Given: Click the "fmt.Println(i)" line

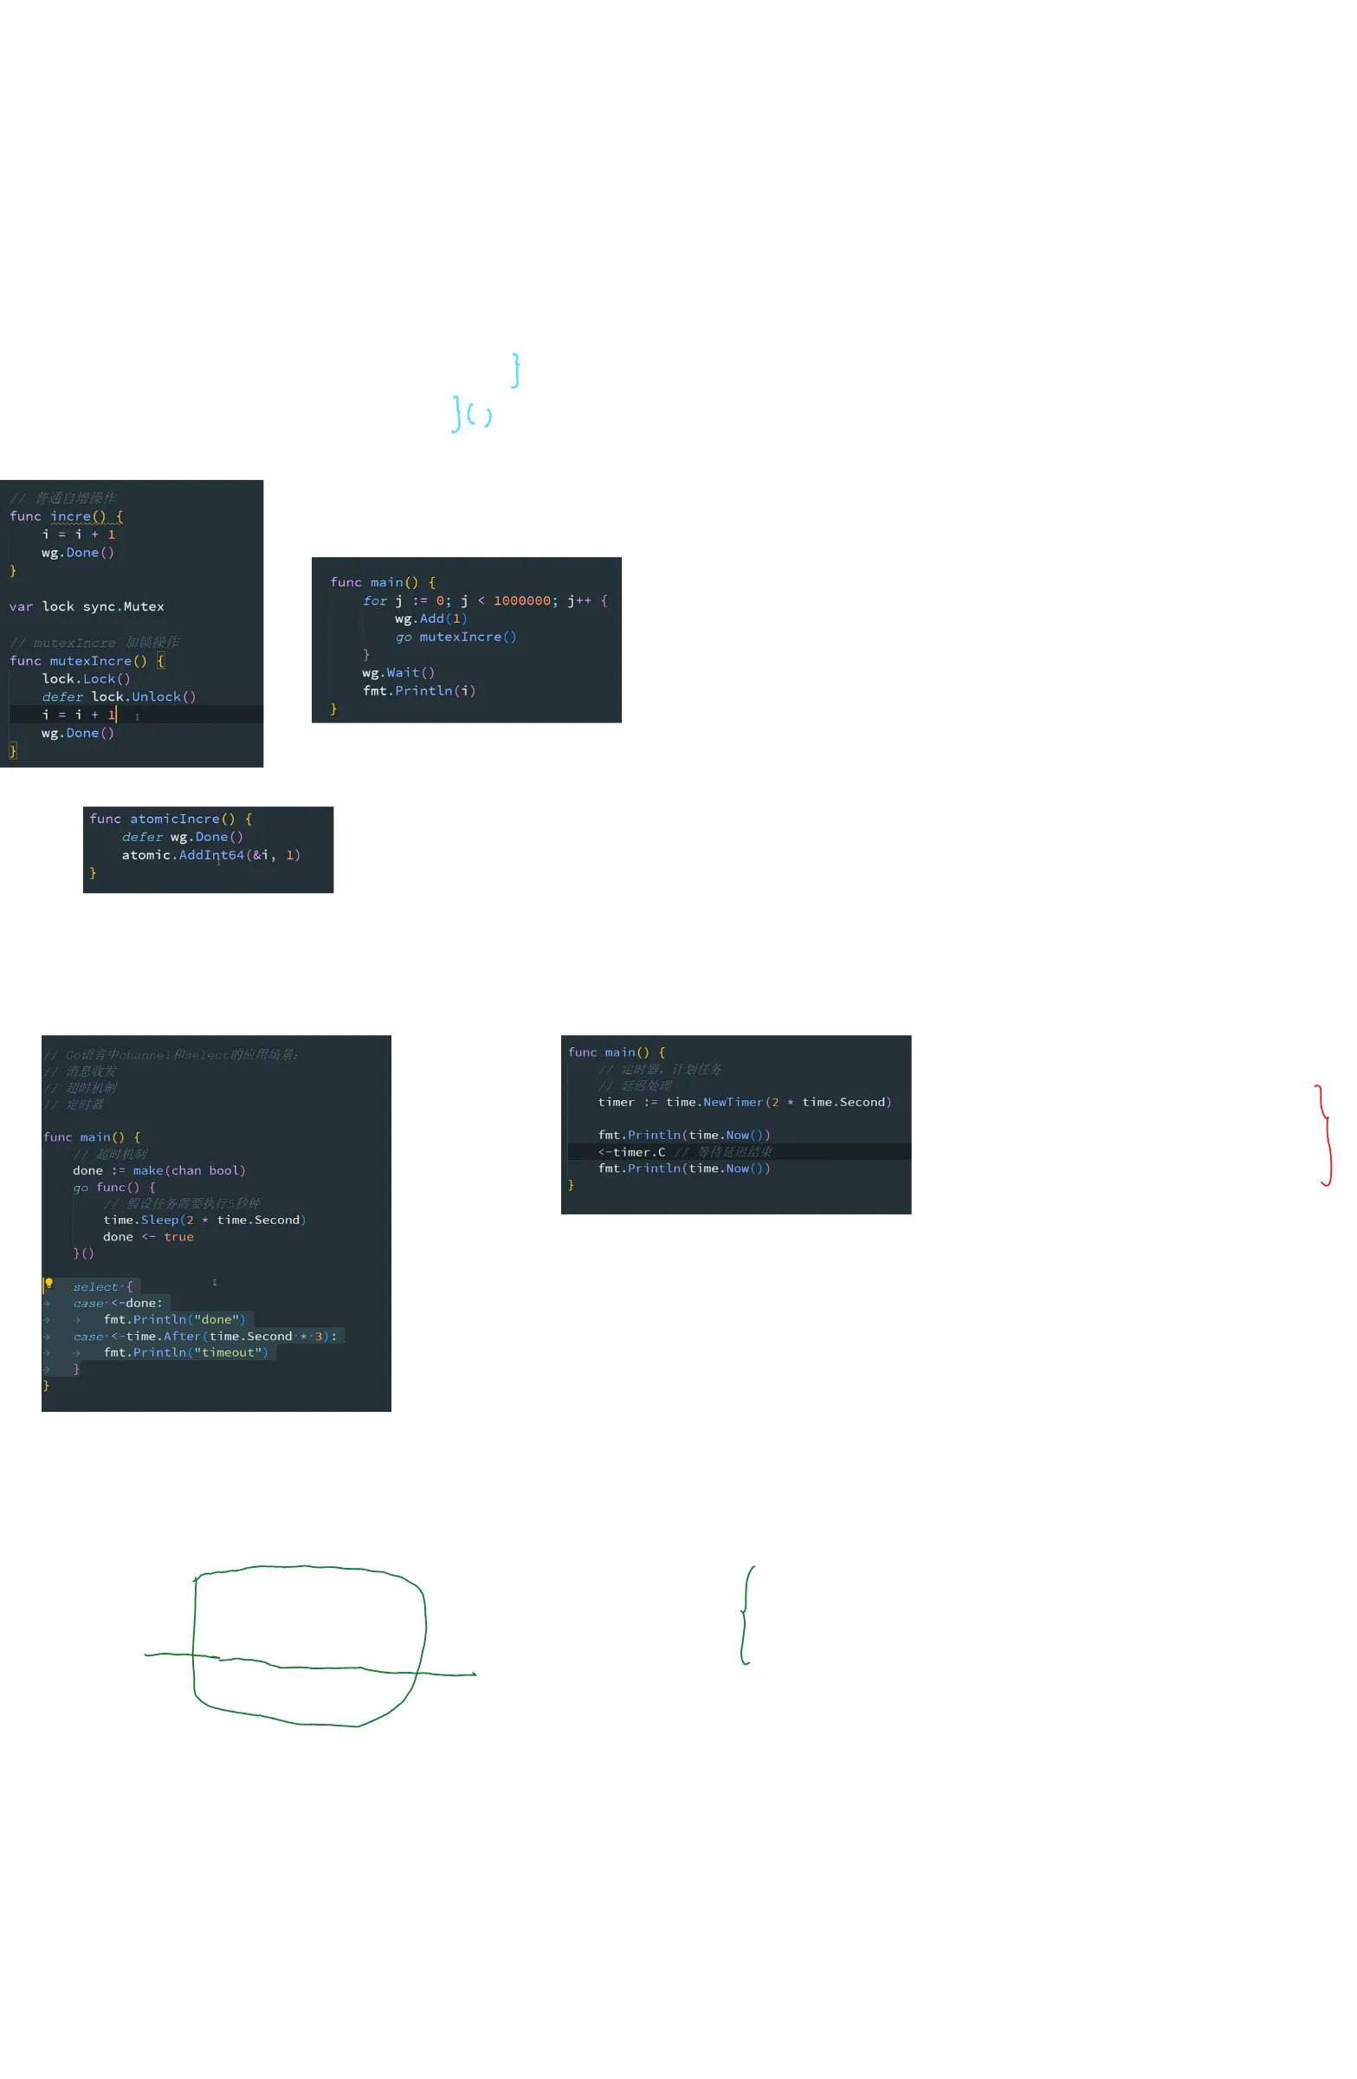Looking at the screenshot, I should point(419,690).
